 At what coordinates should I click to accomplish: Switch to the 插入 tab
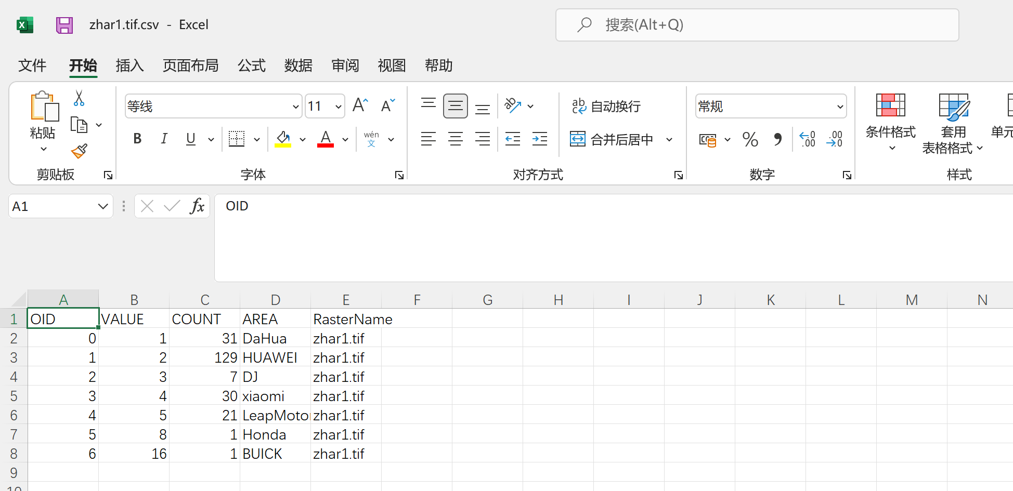(129, 65)
